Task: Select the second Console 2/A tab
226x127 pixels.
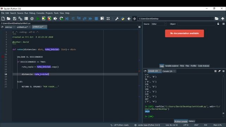Action: (167, 71)
